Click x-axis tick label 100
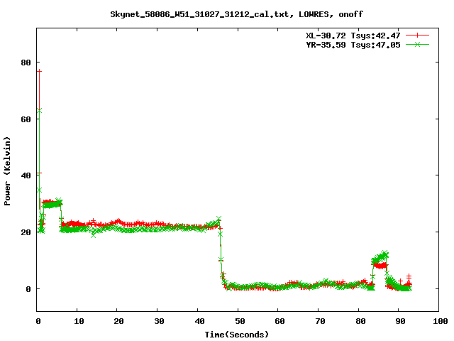The width and height of the screenshot is (454, 341). click(441, 321)
